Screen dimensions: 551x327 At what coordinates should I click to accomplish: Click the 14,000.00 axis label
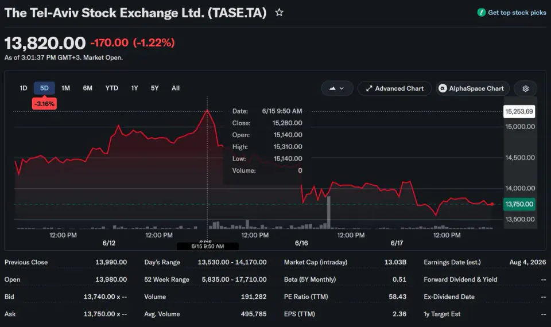(x=520, y=188)
